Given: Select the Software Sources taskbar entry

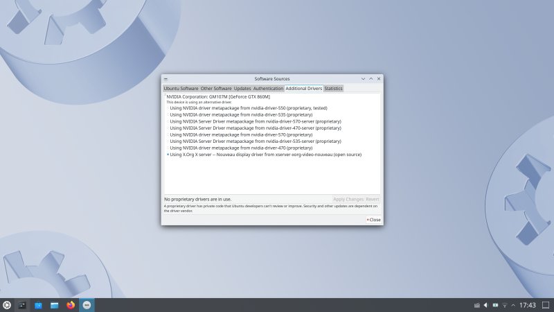Looking at the screenshot, I should coord(87,305).
